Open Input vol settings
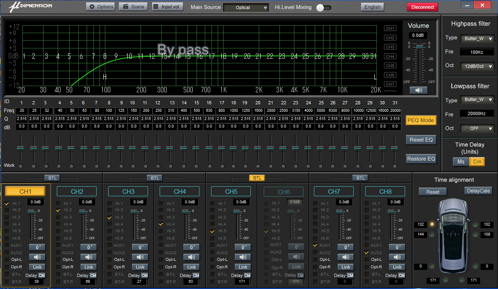498x289 pixels. point(168,7)
